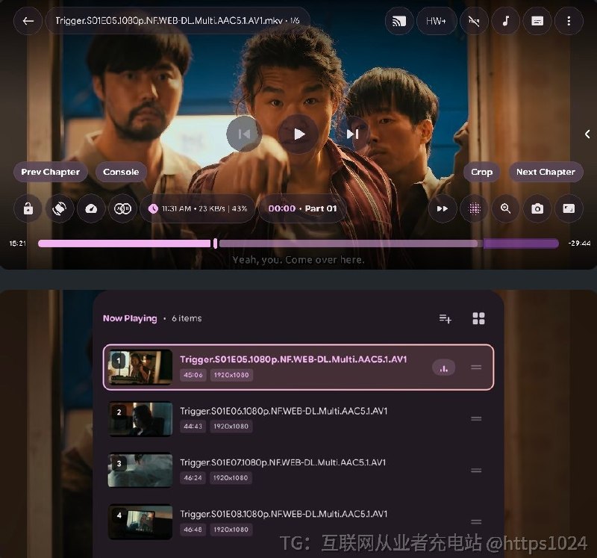Screen dimensions: 597x558
Task: Open audio track selection music note
Action: tap(506, 21)
